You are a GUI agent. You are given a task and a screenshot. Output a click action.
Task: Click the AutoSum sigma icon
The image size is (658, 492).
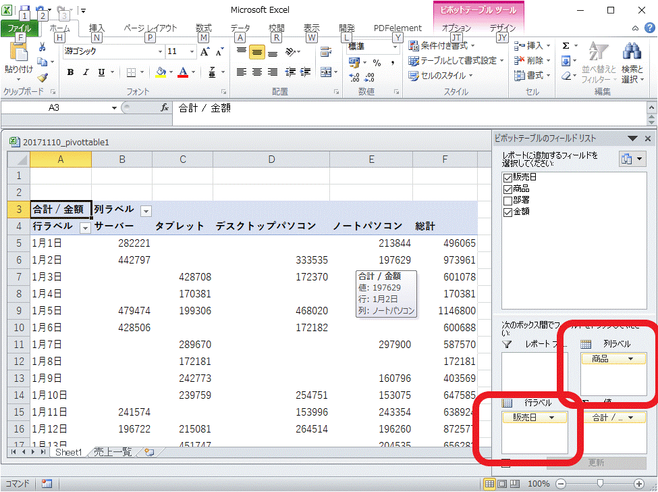(566, 45)
